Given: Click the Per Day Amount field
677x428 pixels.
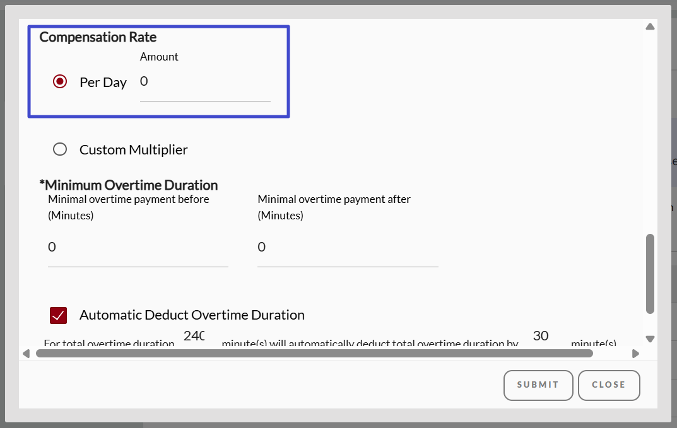Looking at the screenshot, I should point(204,83).
